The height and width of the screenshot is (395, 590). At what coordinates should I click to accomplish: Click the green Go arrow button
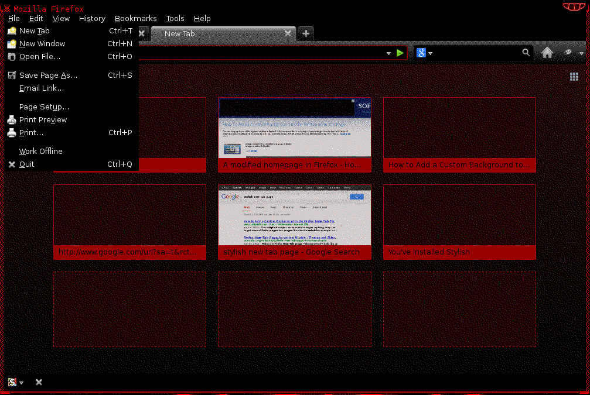click(400, 53)
